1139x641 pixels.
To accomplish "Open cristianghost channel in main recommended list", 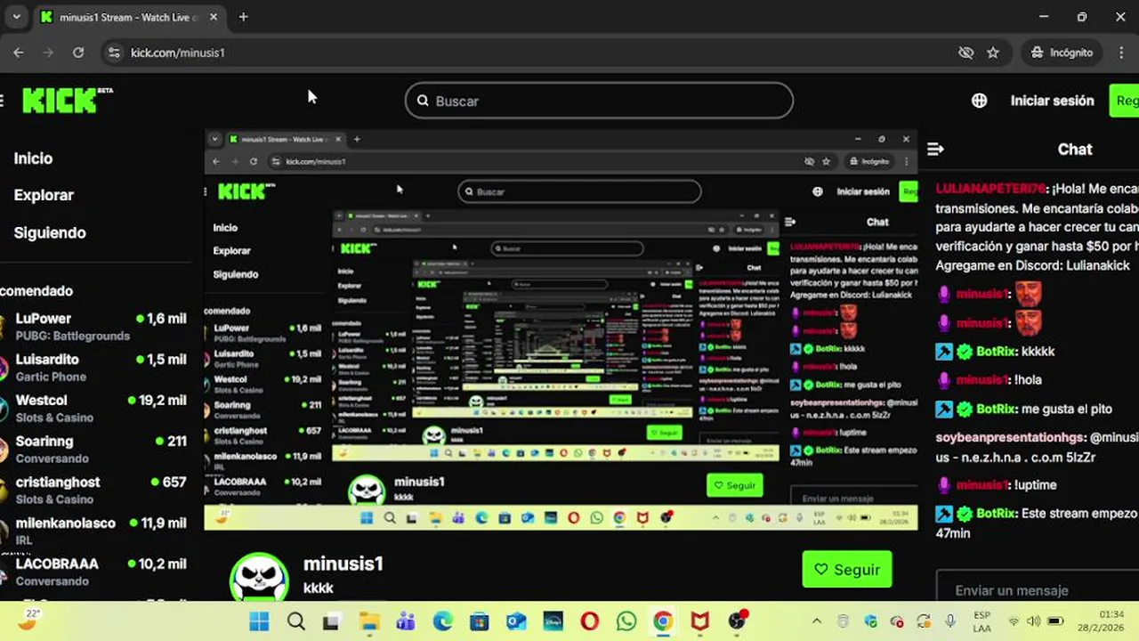I will point(93,491).
